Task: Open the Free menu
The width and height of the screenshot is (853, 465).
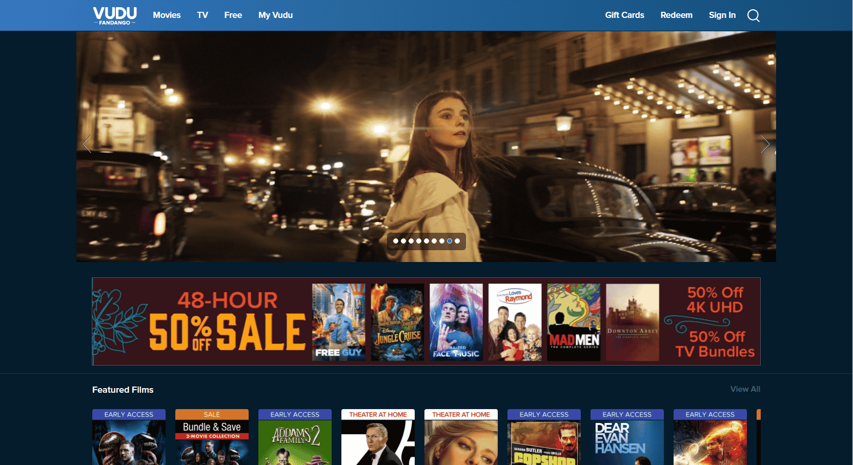Action: [x=233, y=15]
